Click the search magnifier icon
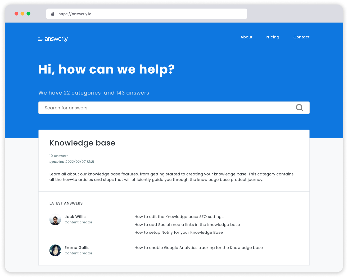348x278 pixels. tap(300, 108)
